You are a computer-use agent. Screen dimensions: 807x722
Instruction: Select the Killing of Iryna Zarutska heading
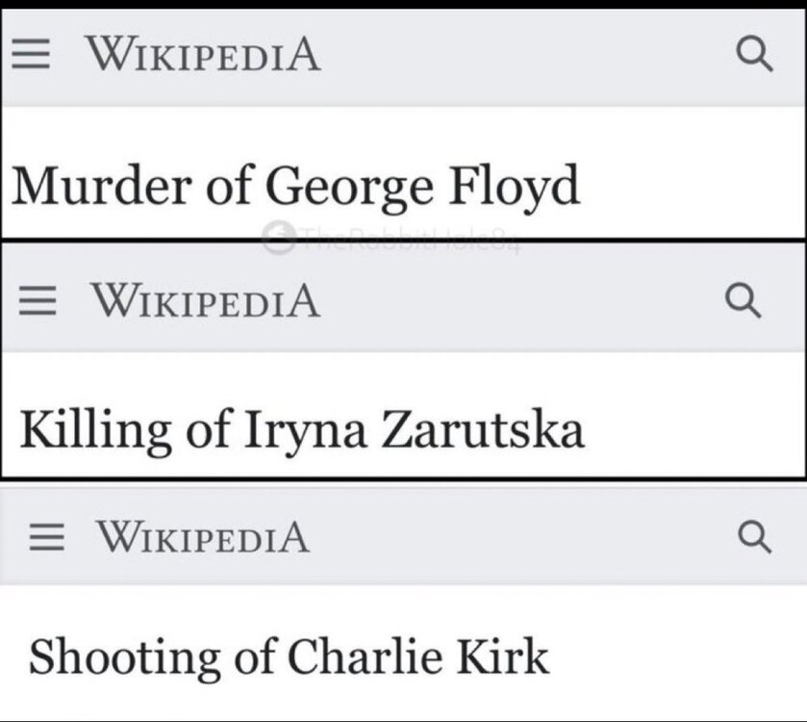302,430
